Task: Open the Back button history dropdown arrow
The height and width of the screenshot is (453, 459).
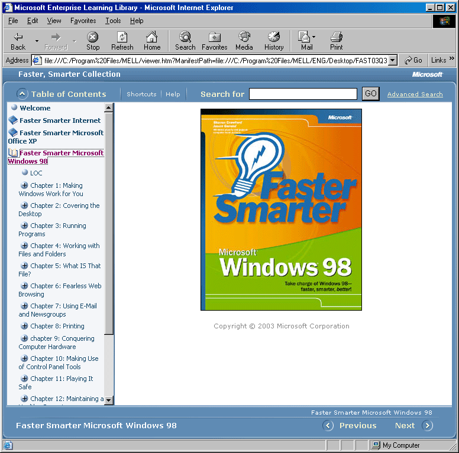Action: coord(37,41)
